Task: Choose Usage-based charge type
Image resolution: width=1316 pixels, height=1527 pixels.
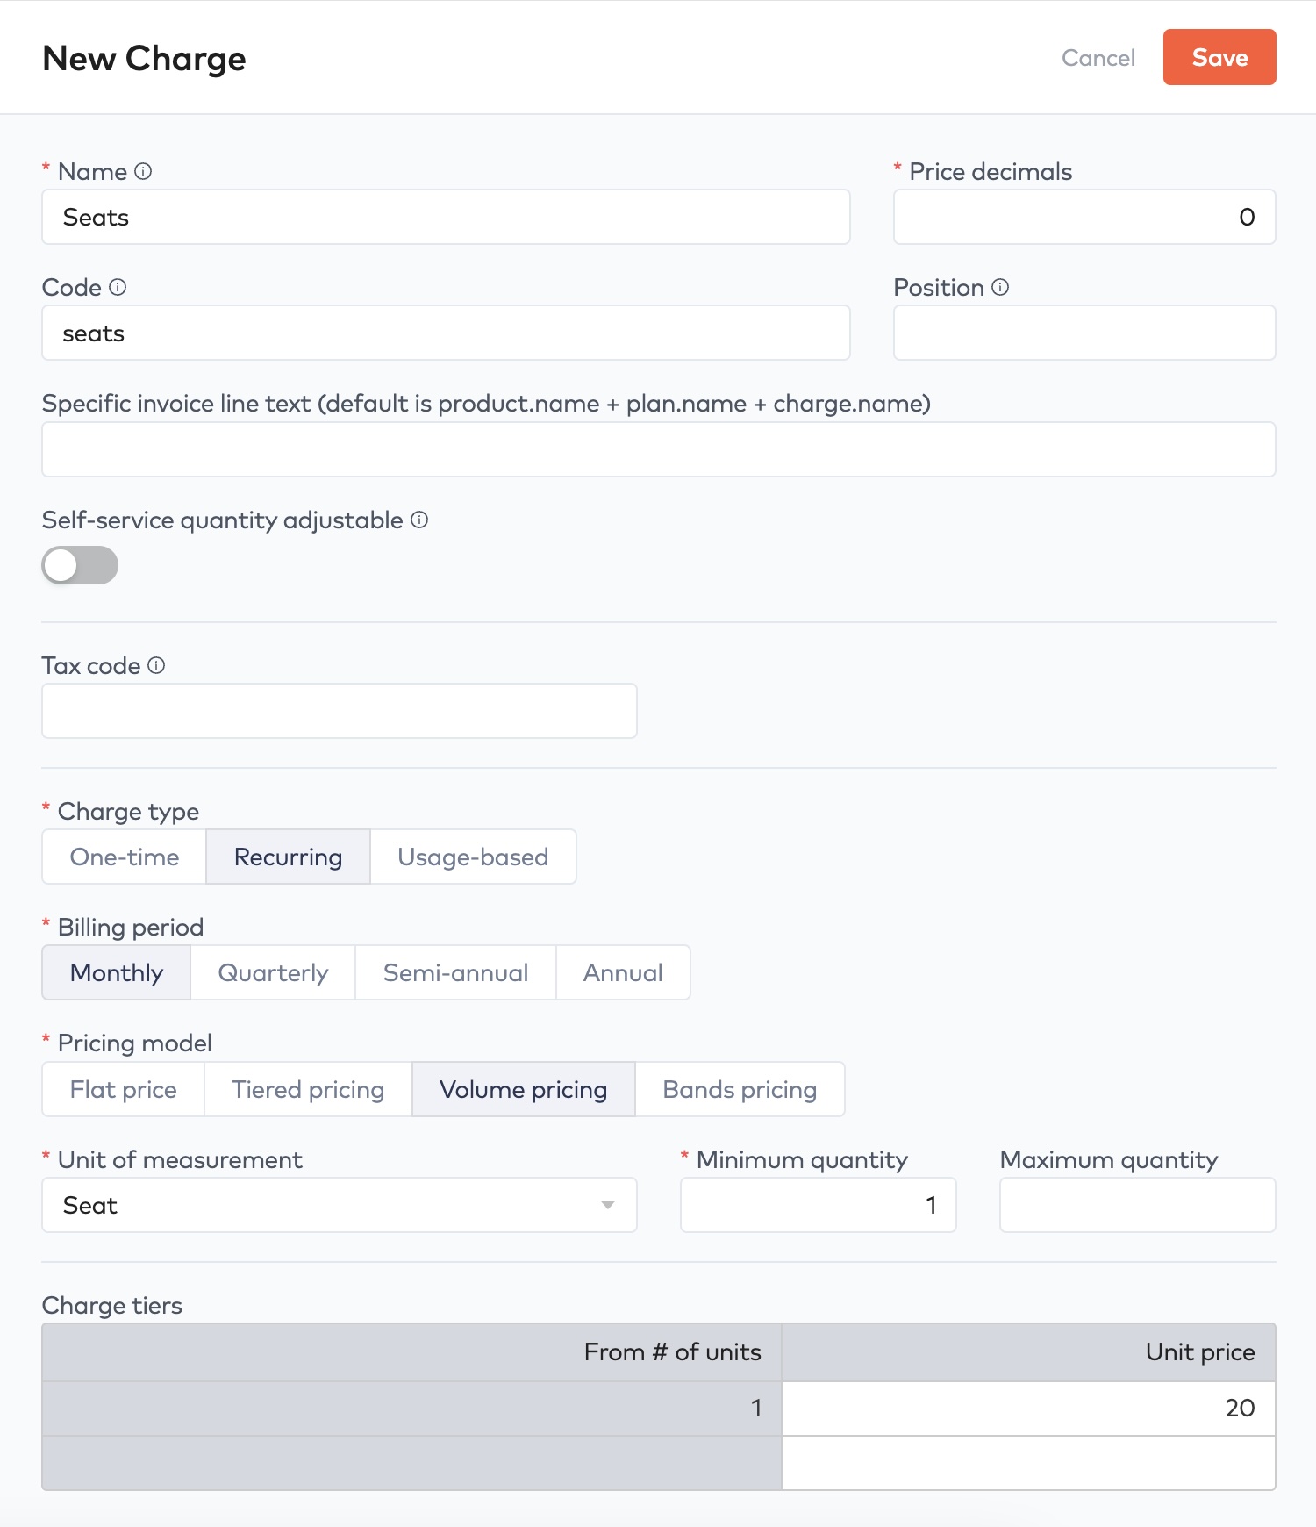Action: coord(473,857)
